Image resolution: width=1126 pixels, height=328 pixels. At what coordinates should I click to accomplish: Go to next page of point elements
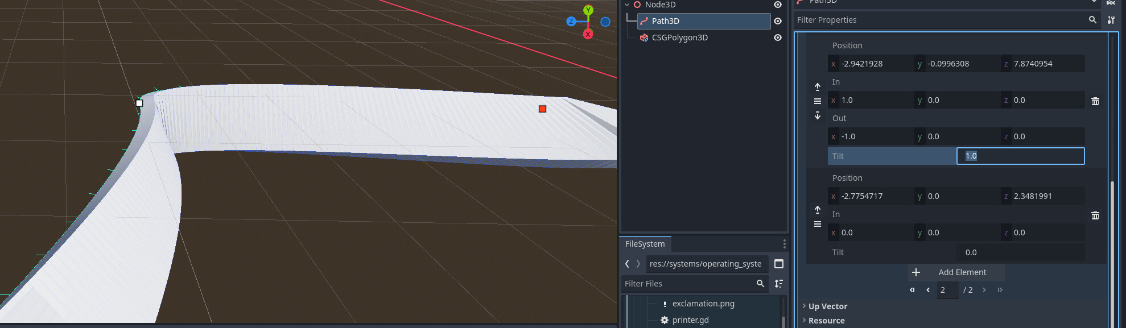[x=984, y=290]
